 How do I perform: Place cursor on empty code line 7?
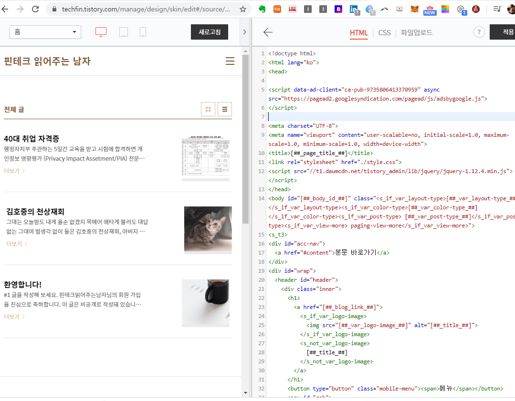[x=391, y=116]
